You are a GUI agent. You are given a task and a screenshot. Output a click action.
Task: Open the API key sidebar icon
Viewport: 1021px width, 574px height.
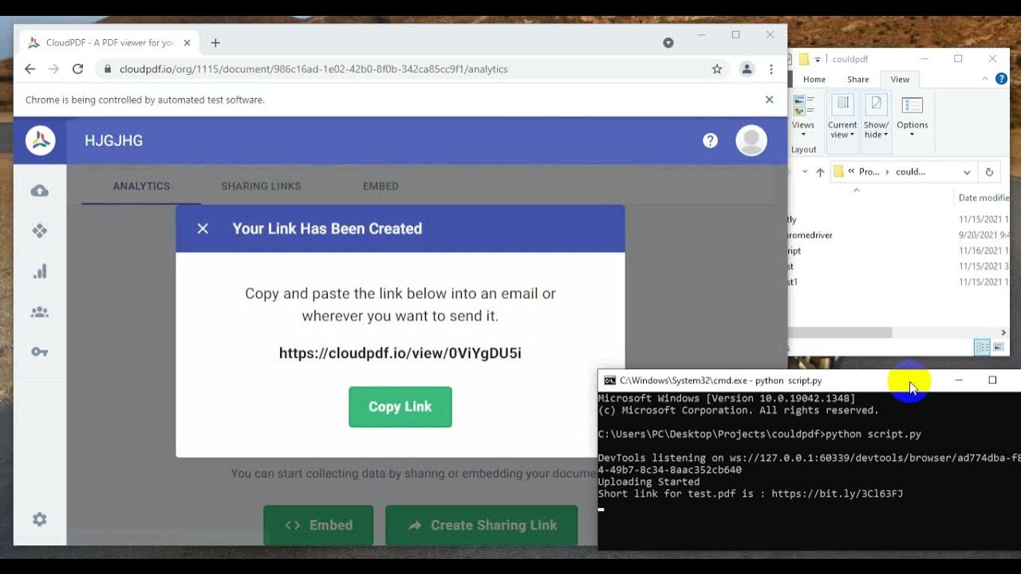[39, 352]
